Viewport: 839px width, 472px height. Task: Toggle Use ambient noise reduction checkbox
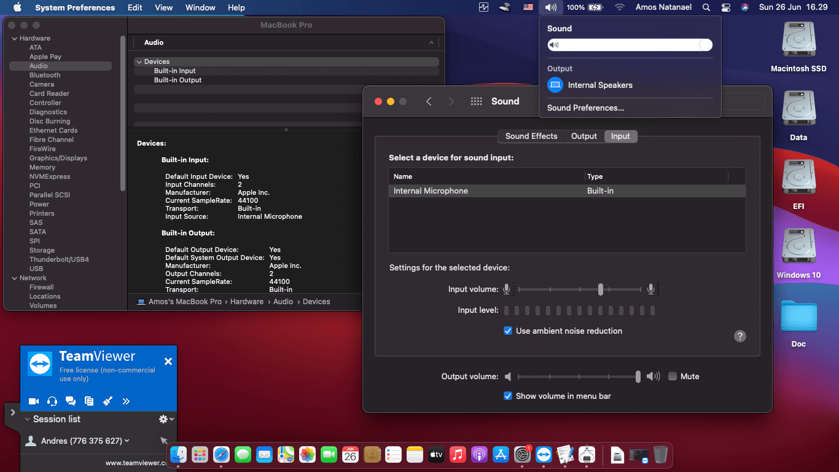(x=508, y=331)
